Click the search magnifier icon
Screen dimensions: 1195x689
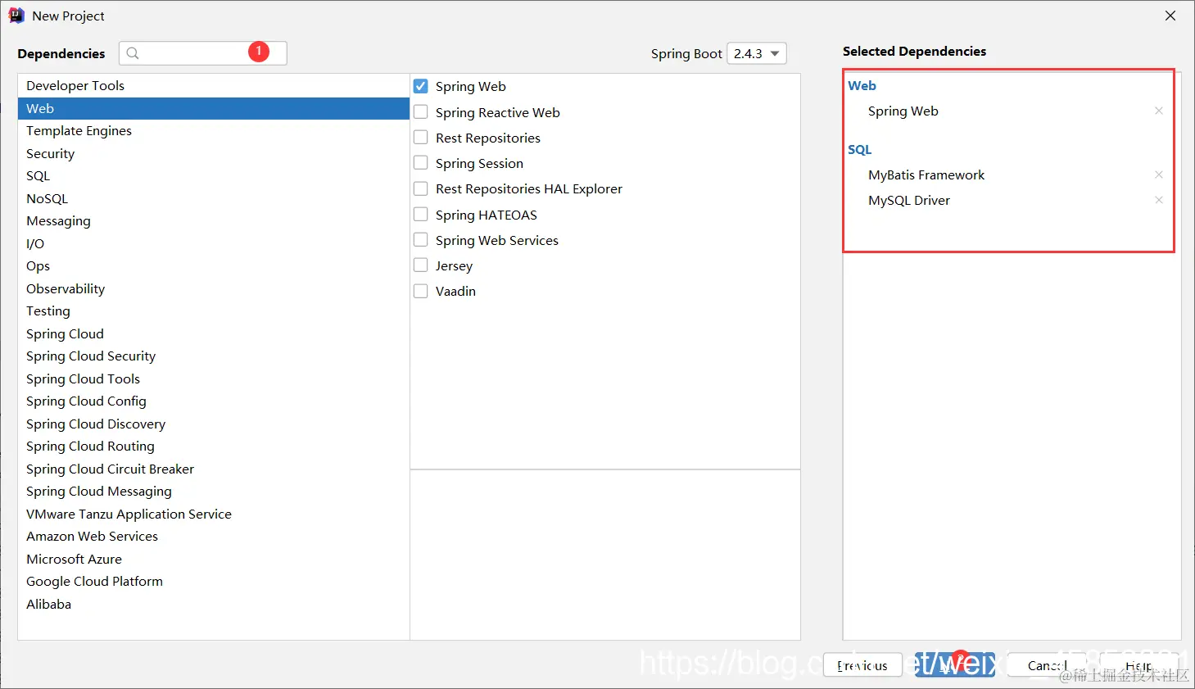click(x=133, y=53)
